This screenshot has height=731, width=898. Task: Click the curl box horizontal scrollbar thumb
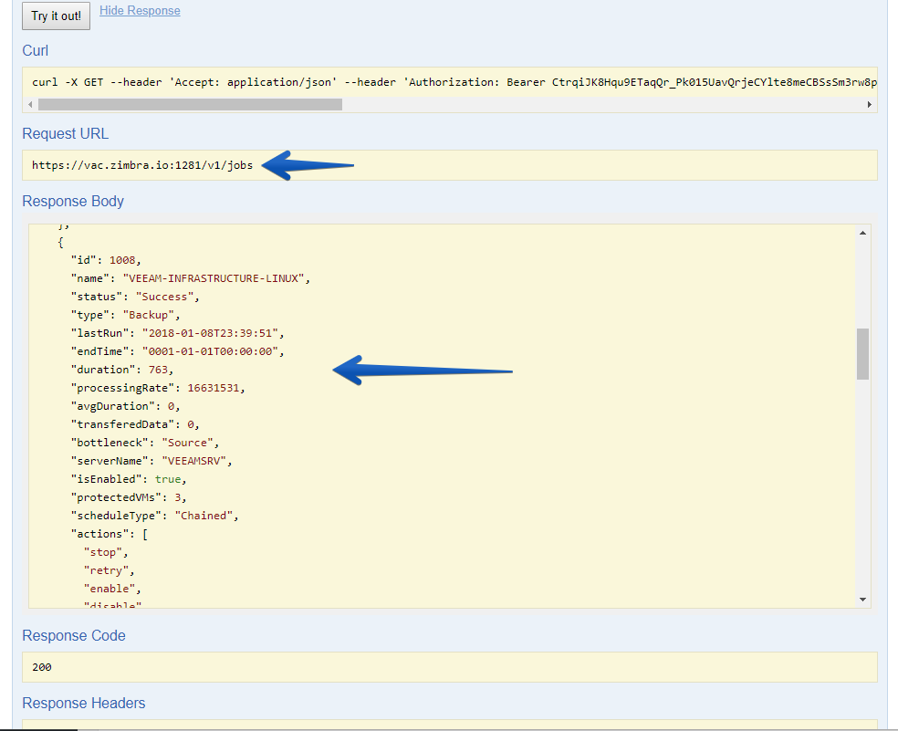190,104
